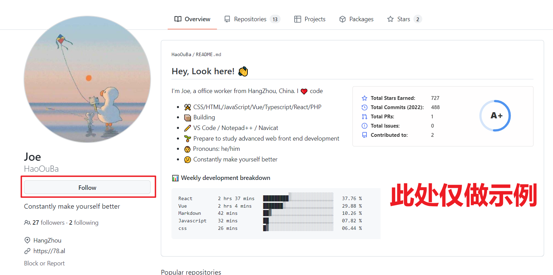
Task: Click Block or Report
Action: pos(44,263)
